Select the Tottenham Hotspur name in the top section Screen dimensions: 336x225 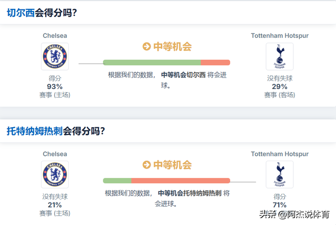(x=279, y=36)
